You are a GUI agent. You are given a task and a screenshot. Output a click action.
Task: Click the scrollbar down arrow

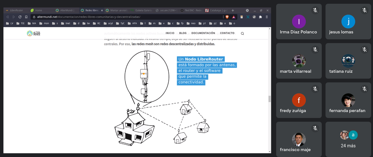(x=270, y=151)
